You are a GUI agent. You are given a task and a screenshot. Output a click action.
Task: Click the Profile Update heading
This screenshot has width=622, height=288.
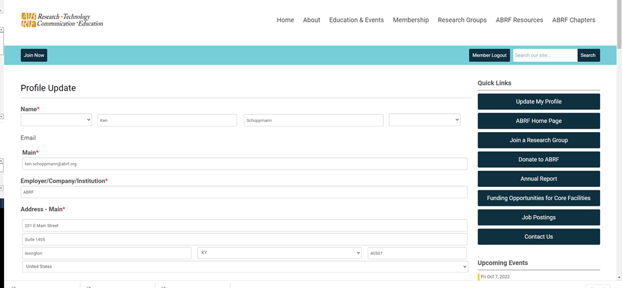tap(48, 88)
